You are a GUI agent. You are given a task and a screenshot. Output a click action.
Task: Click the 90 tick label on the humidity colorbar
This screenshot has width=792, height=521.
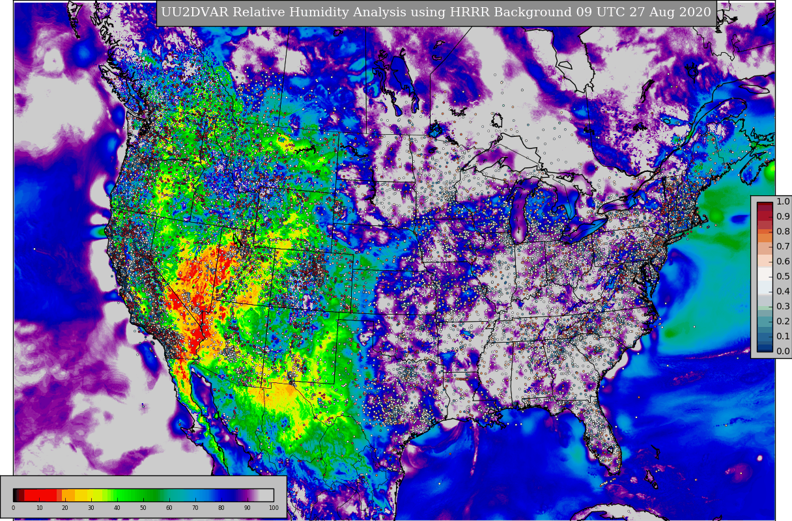pyautogui.click(x=247, y=508)
